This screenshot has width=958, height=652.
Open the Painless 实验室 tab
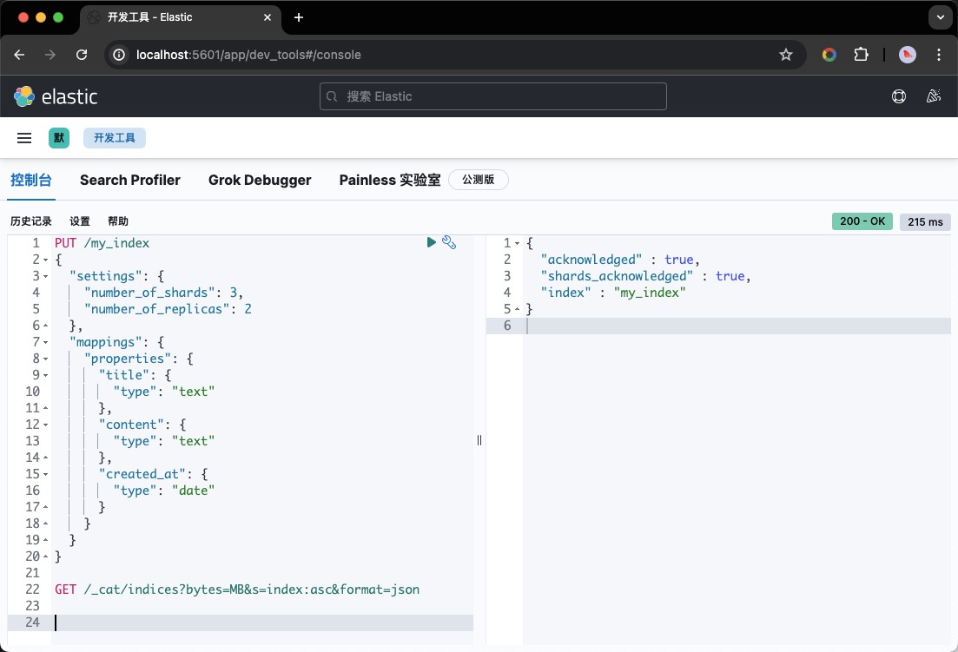389,180
